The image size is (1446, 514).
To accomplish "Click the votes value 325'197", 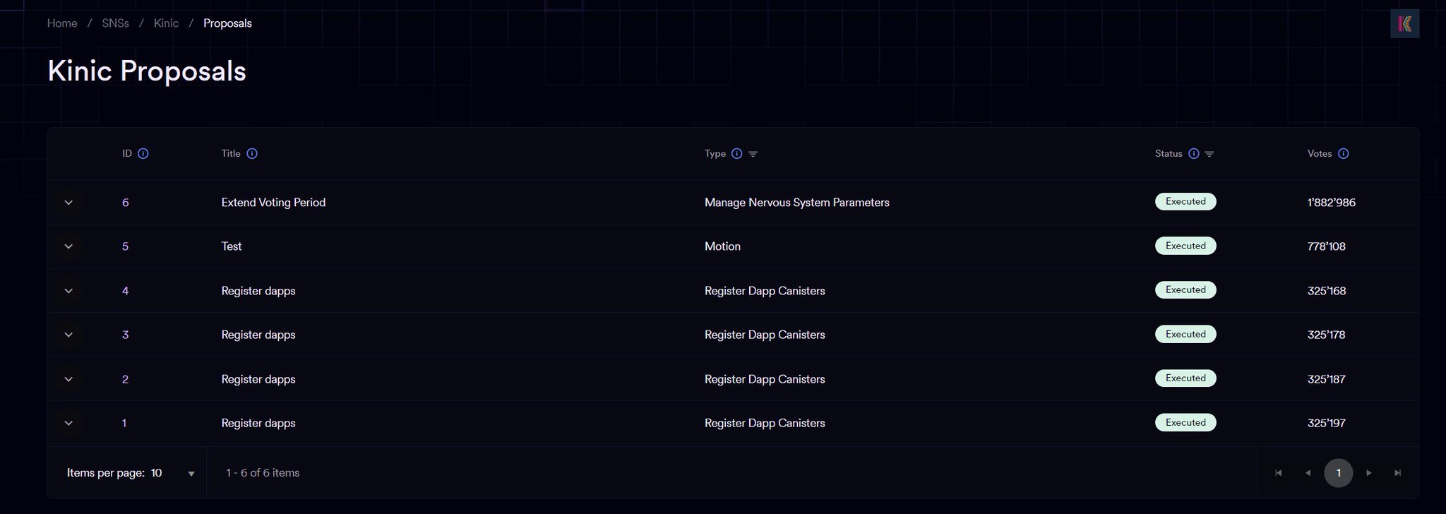I will [1327, 423].
